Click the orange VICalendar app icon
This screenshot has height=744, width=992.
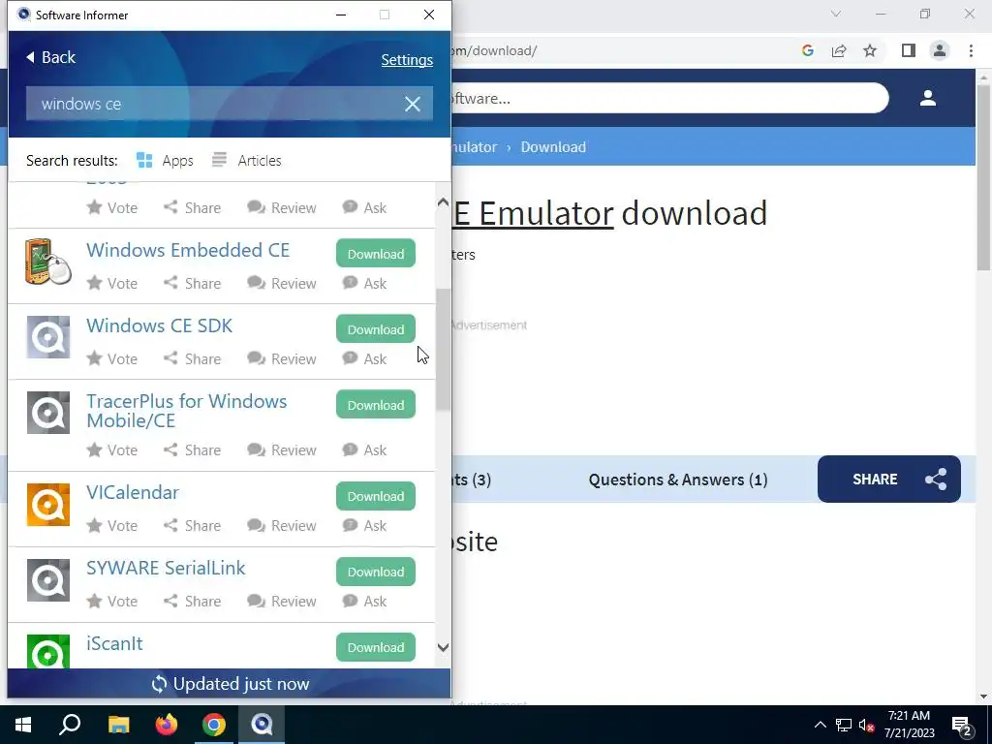click(x=48, y=504)
